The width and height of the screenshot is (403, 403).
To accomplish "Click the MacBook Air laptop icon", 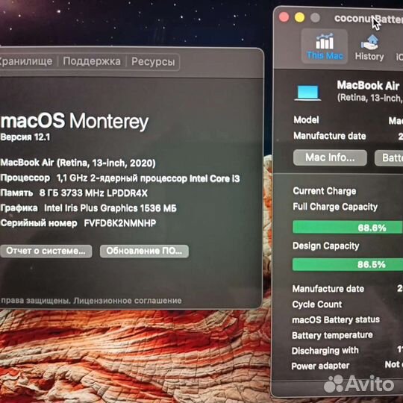I will click(x=307, y=93).
